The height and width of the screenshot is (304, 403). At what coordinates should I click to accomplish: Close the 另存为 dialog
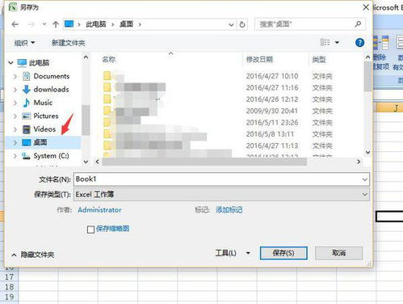[x=366, y=7]
